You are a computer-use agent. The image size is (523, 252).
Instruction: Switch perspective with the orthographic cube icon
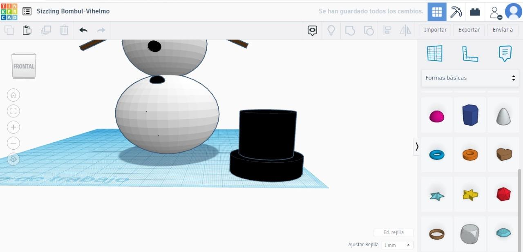click(x=13, y=159)
